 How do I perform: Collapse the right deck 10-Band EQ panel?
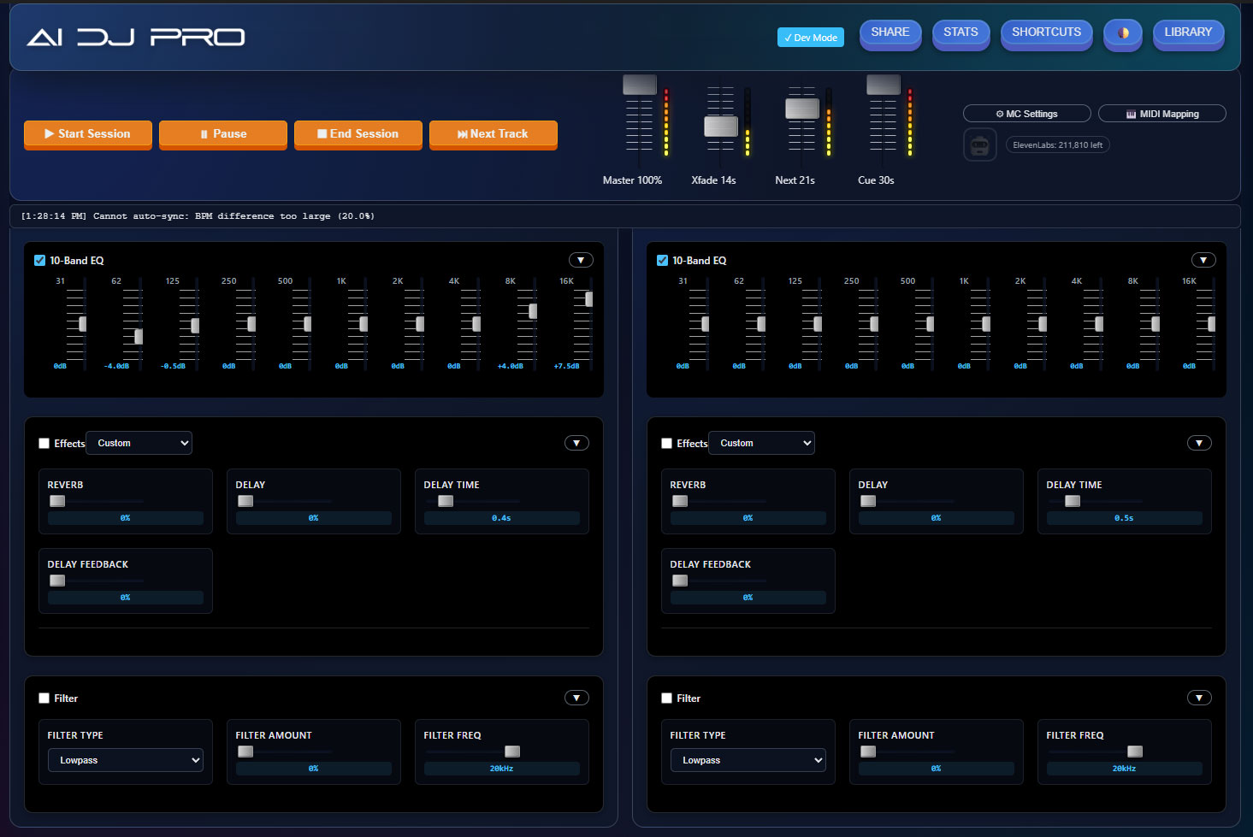point(1203,261)
